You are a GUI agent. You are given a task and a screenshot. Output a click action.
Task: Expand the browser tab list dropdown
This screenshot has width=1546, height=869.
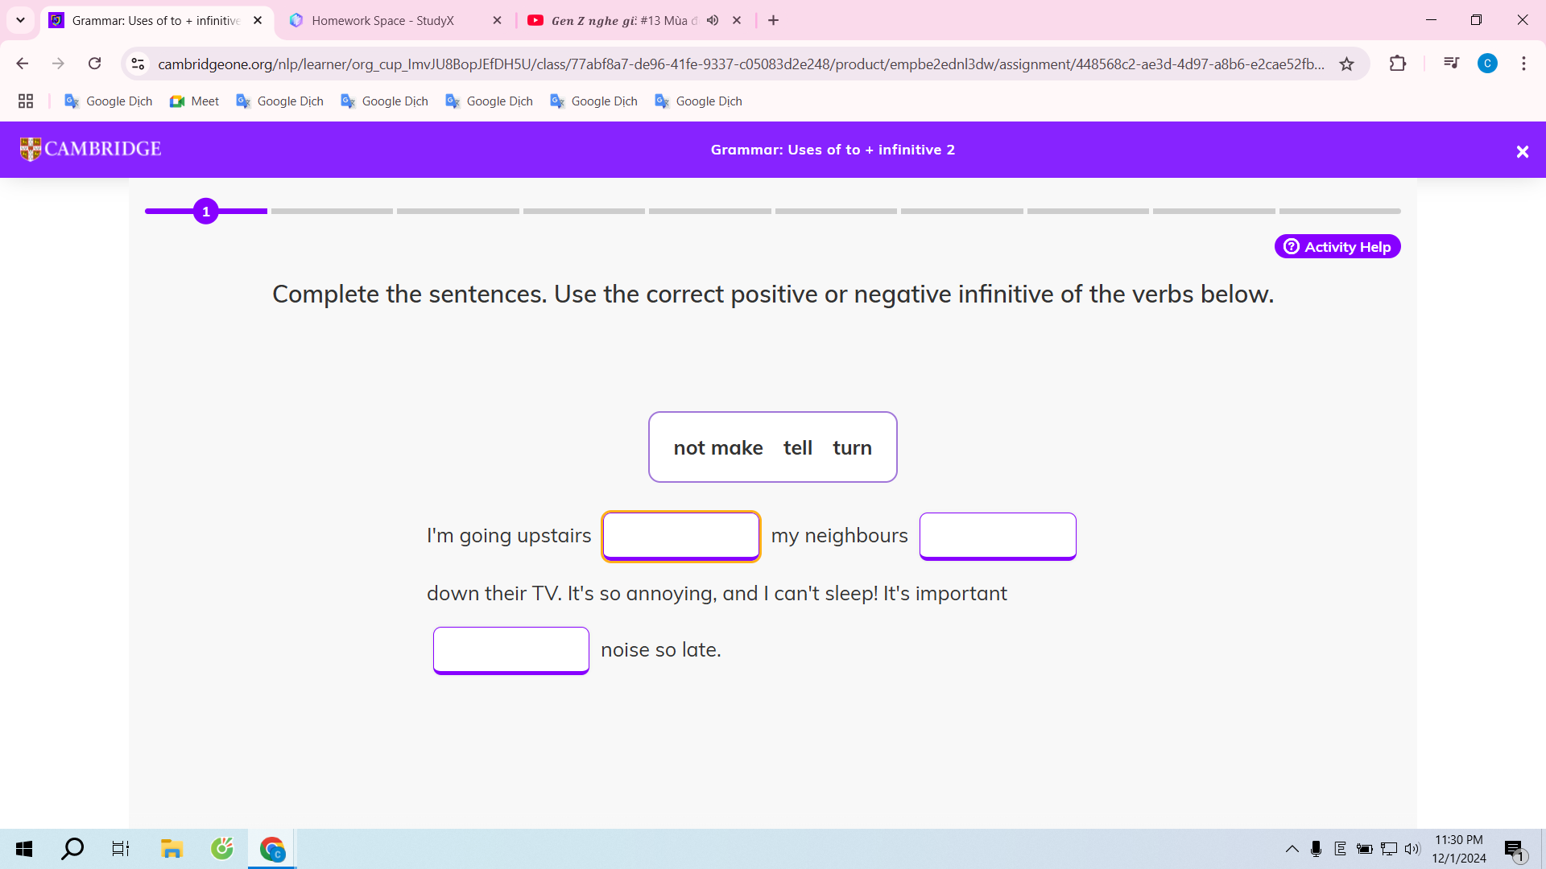pos(20,20)
